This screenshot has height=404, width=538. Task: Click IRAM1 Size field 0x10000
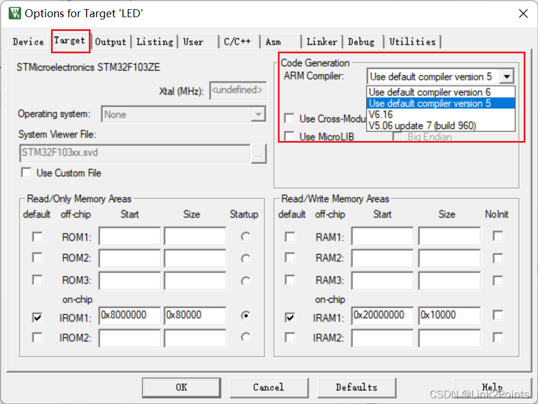449,315
